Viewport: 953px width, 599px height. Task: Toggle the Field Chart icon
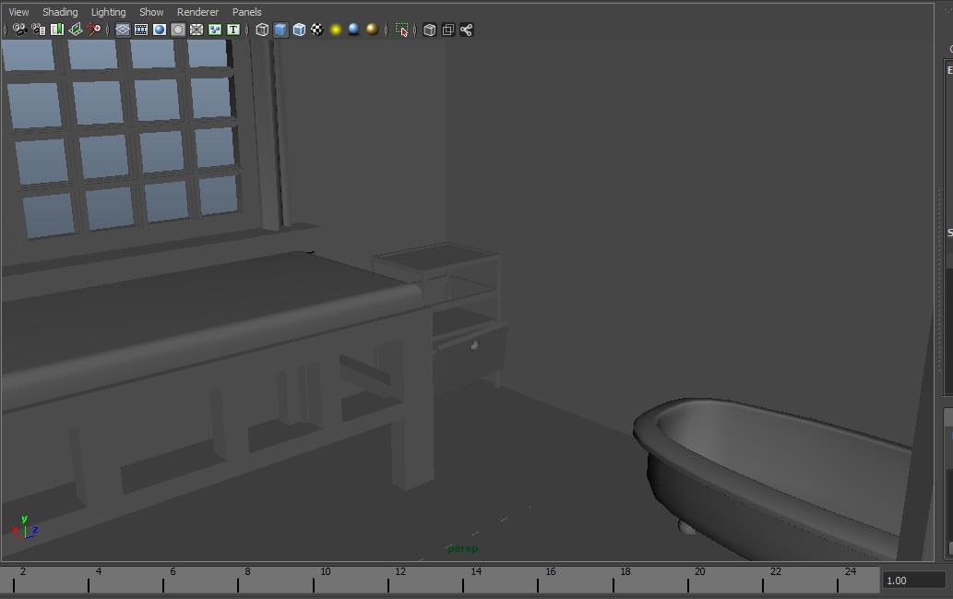pos(197,30)
